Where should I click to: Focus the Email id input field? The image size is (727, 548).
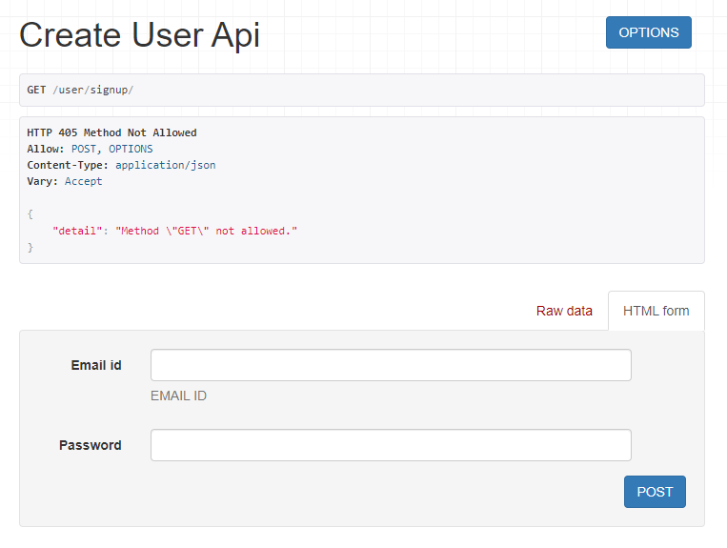tap(391, 365)
